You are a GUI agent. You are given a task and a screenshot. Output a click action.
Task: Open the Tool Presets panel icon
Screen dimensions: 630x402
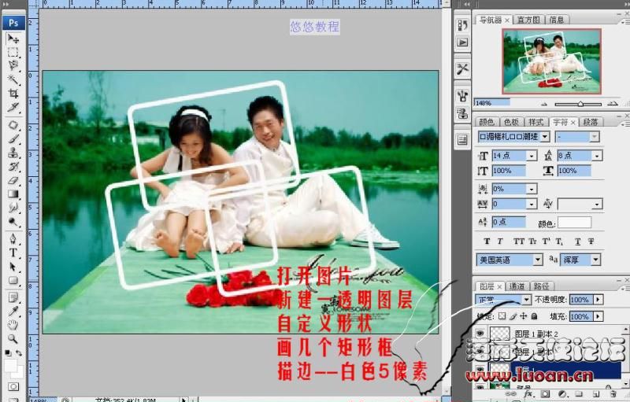462,68
